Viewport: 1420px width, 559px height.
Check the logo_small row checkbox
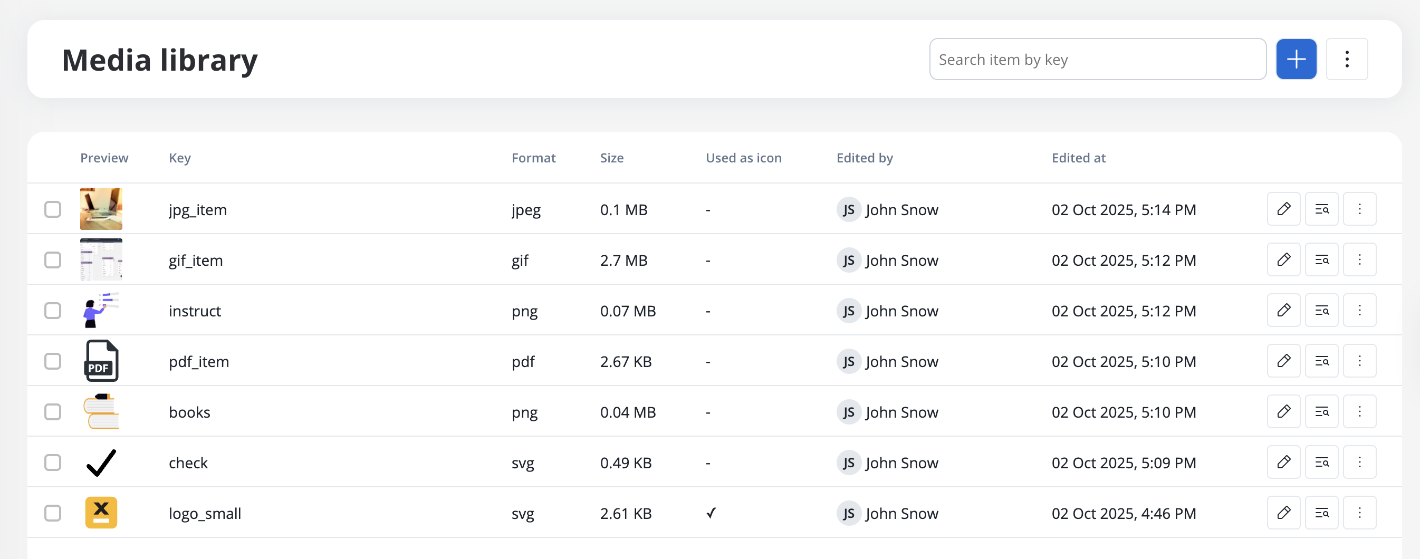click(53, 513)
